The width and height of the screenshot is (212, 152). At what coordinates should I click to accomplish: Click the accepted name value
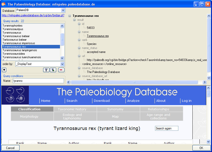click(96, 52)
